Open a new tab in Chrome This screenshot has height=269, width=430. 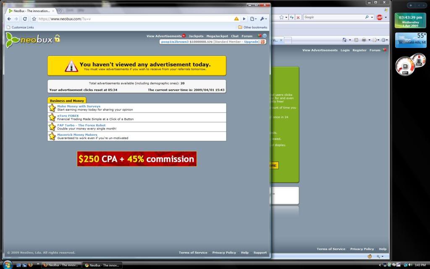(60, 11)
